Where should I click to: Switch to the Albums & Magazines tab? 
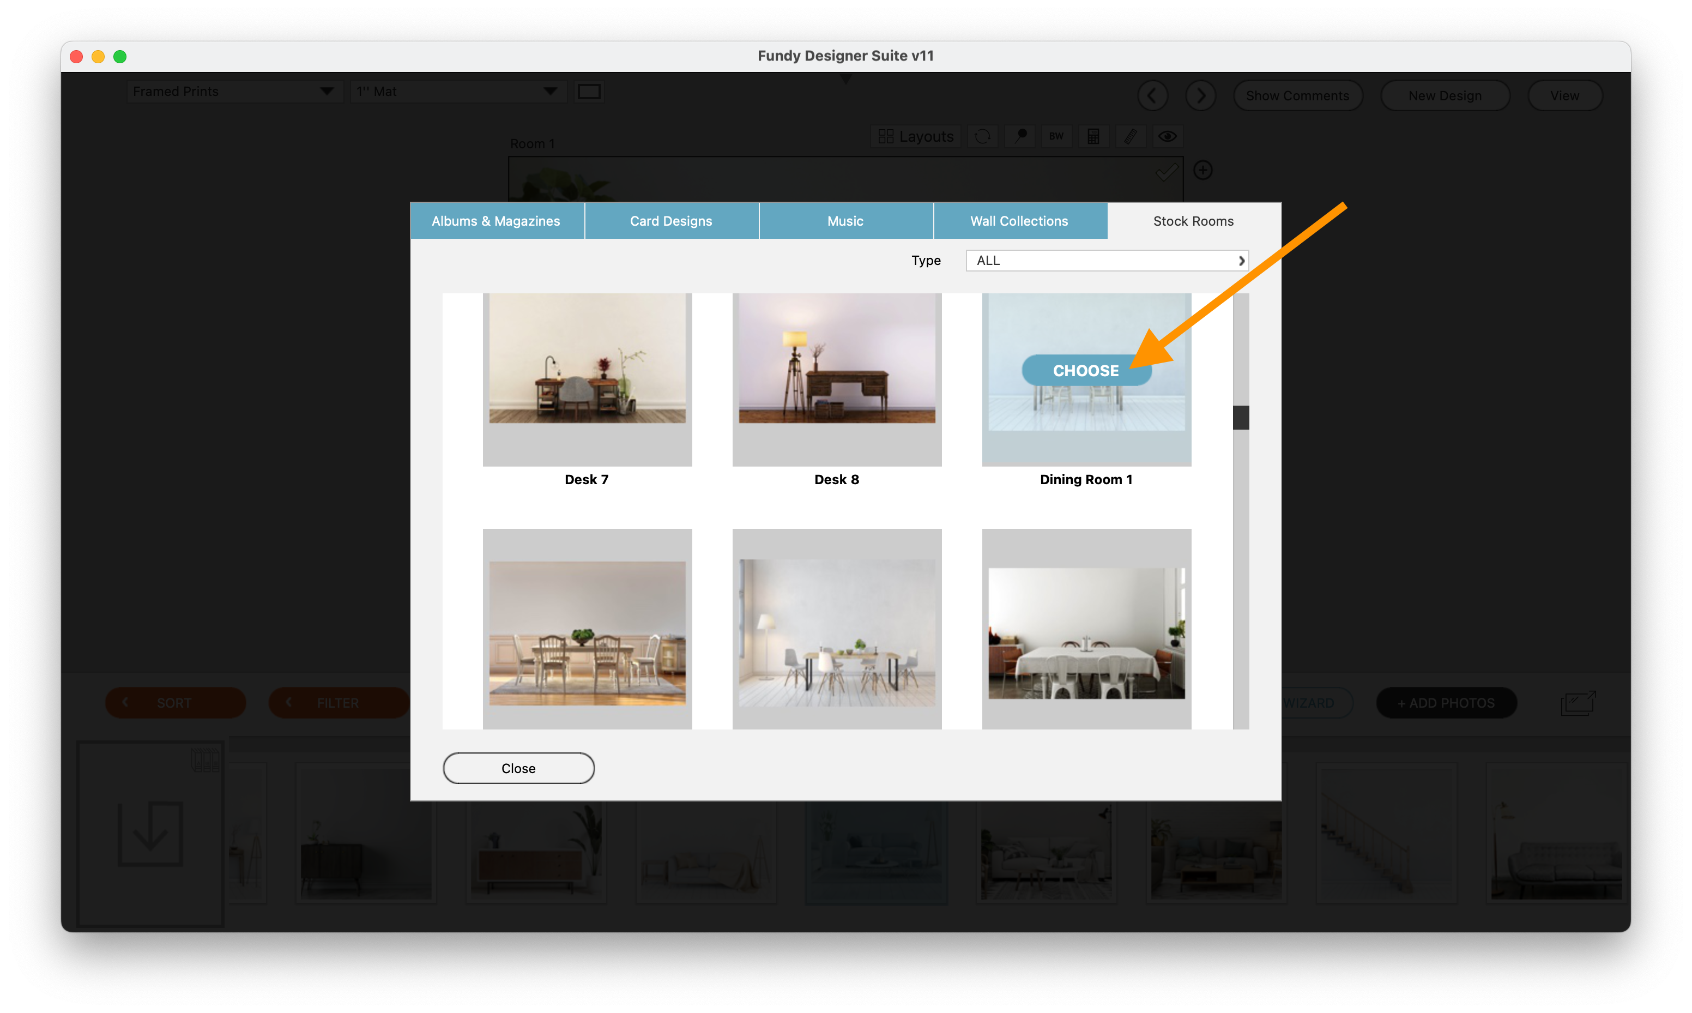tap(496, 221)
